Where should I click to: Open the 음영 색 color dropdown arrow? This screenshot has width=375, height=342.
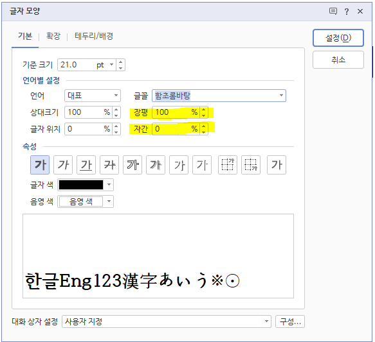pos(109,201)
